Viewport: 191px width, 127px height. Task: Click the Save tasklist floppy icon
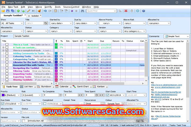(8, 11)
